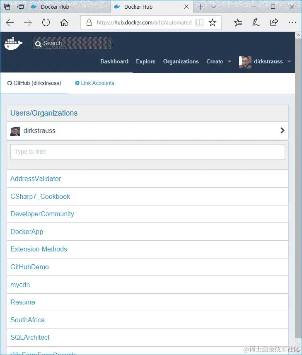Add page to favorites star icon

click(x=213, y=22)
